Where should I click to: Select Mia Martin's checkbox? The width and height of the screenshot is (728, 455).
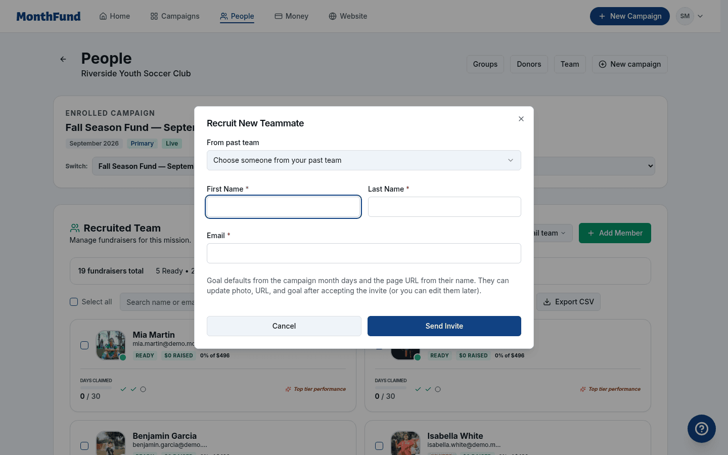coord(84,345)
